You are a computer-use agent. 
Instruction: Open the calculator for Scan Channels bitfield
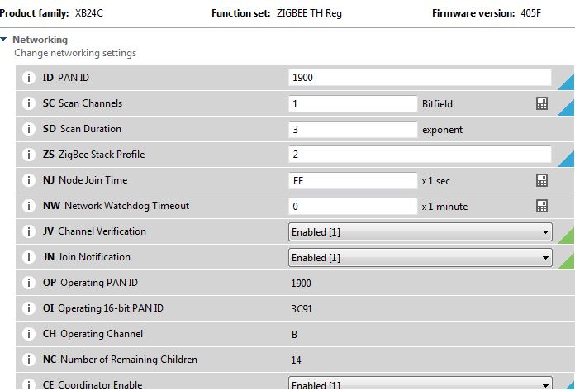(x=542, y=103)
